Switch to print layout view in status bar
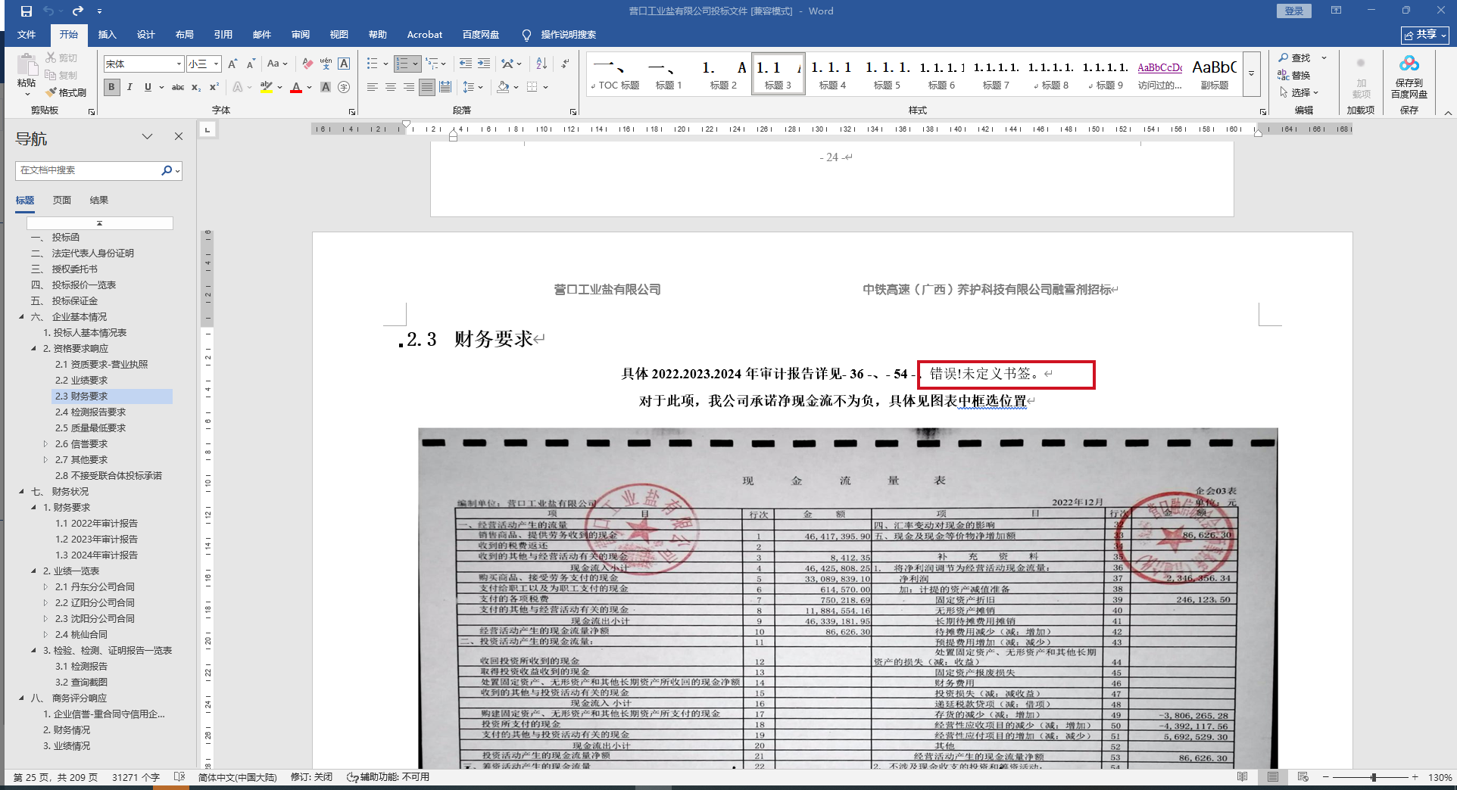This screenshot has width=1457, height=790. 1273,777
